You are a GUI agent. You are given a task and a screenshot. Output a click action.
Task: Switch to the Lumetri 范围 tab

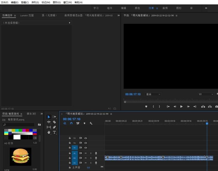pos(27,15)
